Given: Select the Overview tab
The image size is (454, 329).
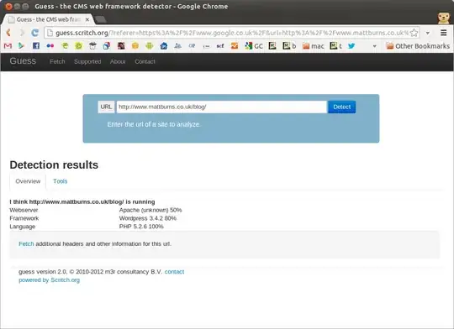Looking at the screenshot, I should click(28, 181).
